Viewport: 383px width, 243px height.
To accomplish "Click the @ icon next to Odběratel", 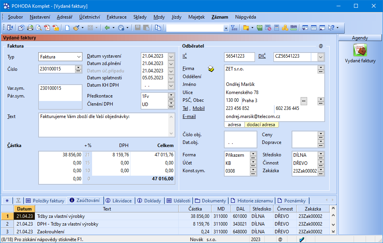I will 321,46.
